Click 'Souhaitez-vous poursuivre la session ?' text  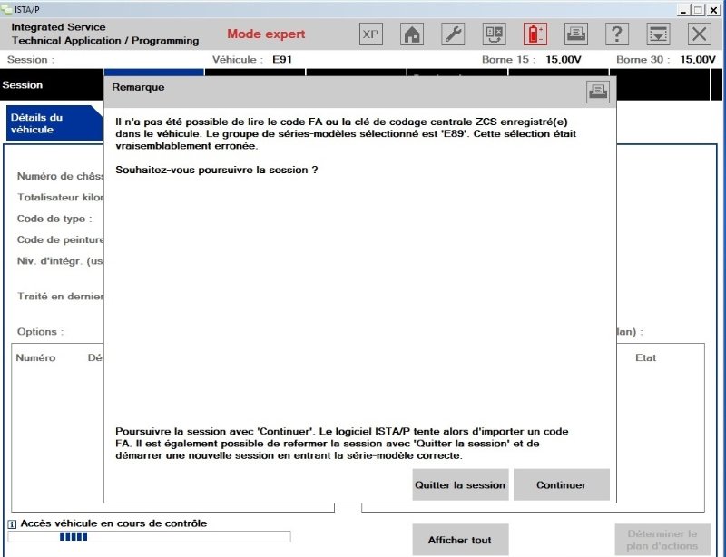tap(217, 170)
